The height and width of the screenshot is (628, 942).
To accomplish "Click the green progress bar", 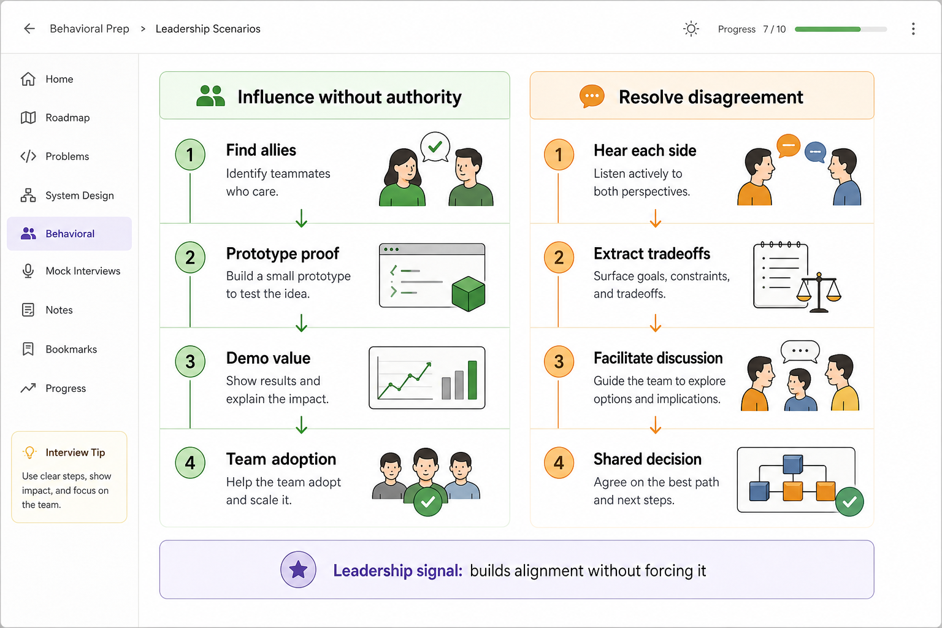I will 841,29.
